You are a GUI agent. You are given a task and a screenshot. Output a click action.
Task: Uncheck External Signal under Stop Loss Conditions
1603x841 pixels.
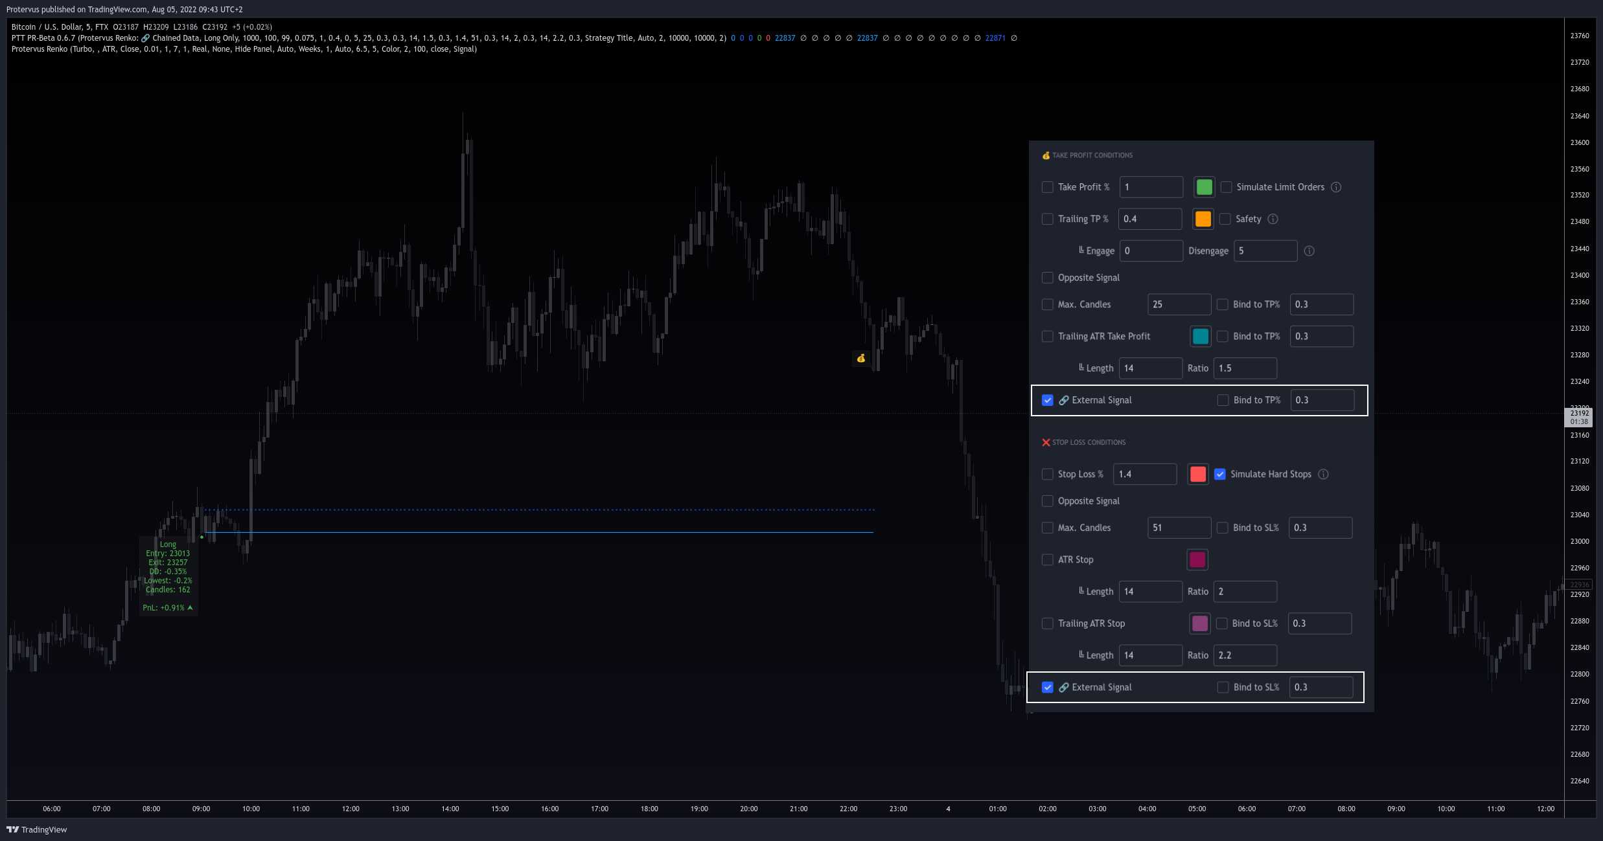click(x=1047, y=688)
